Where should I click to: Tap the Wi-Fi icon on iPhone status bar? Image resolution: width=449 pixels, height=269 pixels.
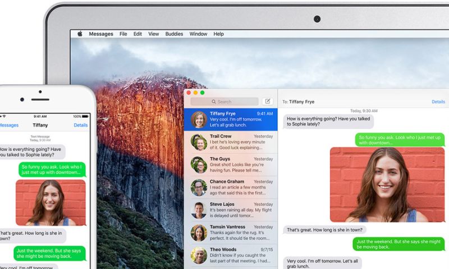coord(4,117)
